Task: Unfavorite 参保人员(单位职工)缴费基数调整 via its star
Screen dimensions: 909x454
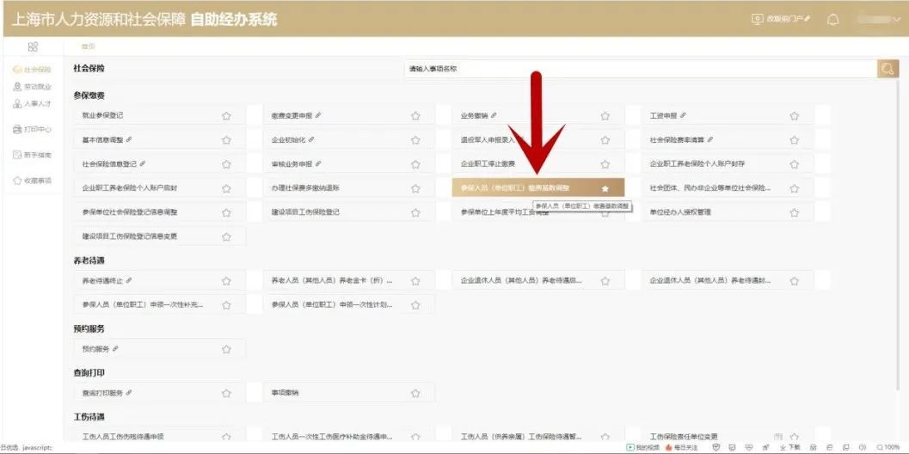Action: 605,188
